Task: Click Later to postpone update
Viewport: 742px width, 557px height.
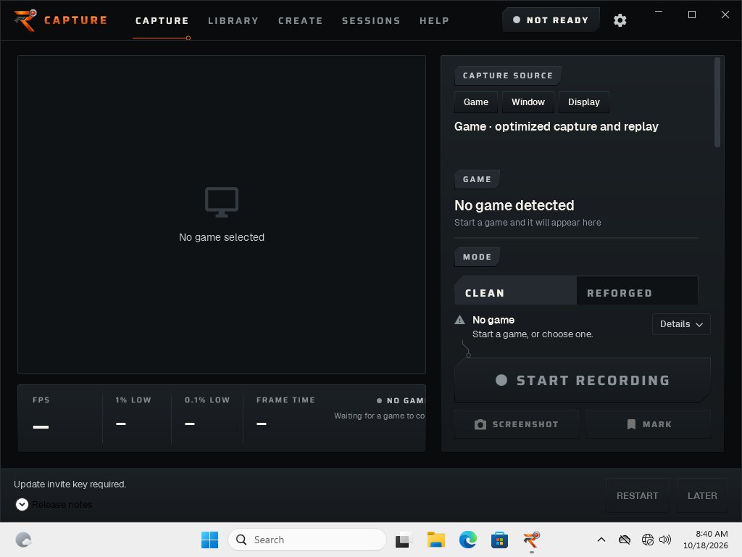Action: [702, 495]
